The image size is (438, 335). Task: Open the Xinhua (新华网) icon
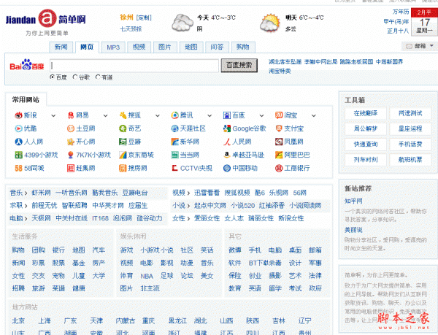point(174,142)
